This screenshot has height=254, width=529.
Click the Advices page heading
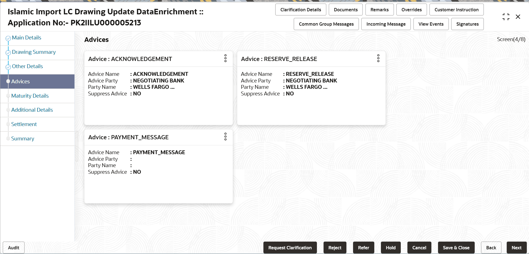pos(97,40)
